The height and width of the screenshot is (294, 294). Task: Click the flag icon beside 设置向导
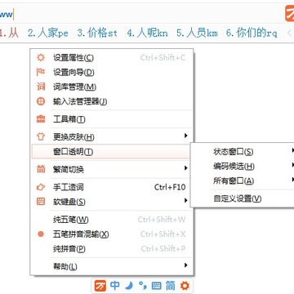41,72
